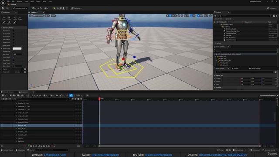Open the sequencer frame rate dropdown

coord(79,96)
